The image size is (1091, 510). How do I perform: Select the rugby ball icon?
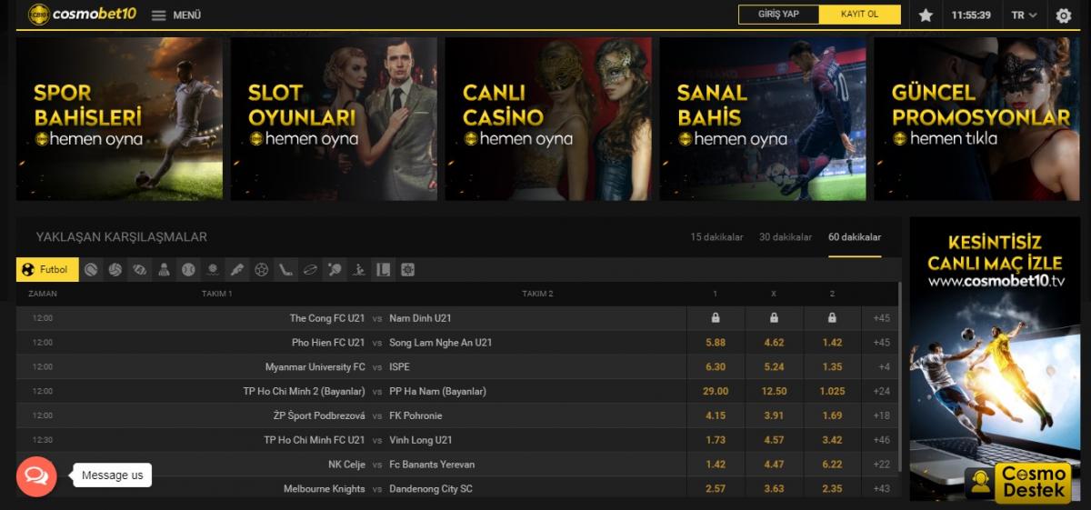pos(309,270)
